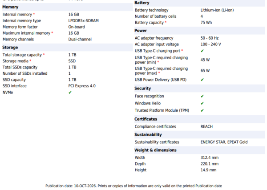Image resolution: width=267 pixels, height=190 pixels.
Task: Click the LPDDR5x-SDRAM value
Action: 84,21
